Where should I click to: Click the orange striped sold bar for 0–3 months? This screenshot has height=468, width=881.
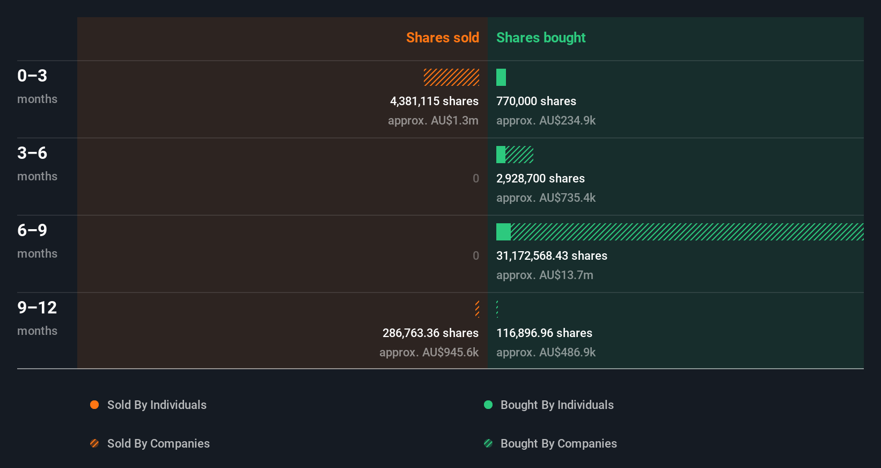coord(452,77)
